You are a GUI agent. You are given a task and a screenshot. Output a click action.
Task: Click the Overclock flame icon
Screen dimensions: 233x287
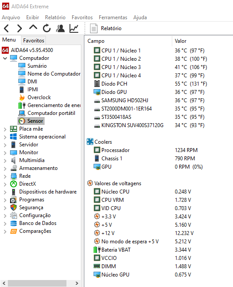click(x=22, y=97)
